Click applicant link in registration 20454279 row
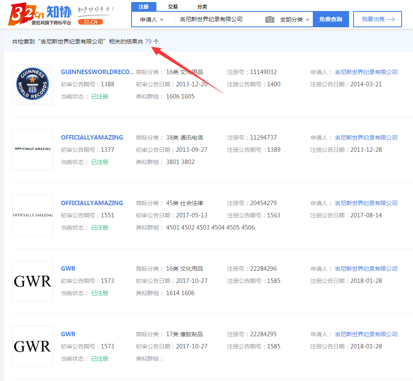This screenshot has width=413, height=381. click(366, 203)
